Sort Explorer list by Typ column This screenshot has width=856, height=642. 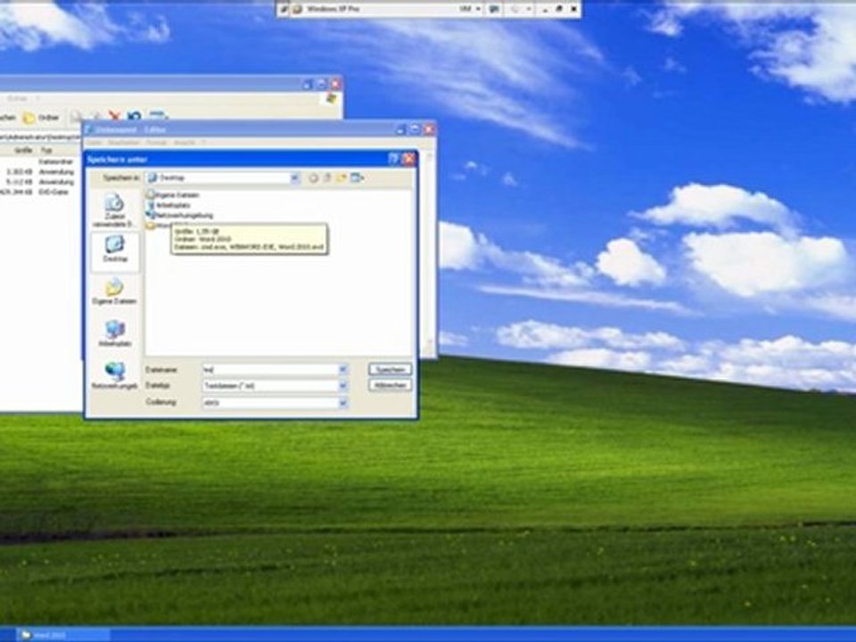(46, 150)
